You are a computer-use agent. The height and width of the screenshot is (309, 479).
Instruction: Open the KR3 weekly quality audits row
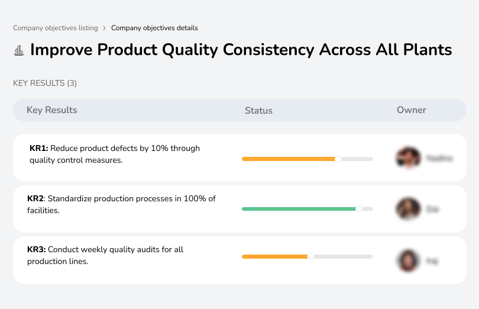coord(239,260)
